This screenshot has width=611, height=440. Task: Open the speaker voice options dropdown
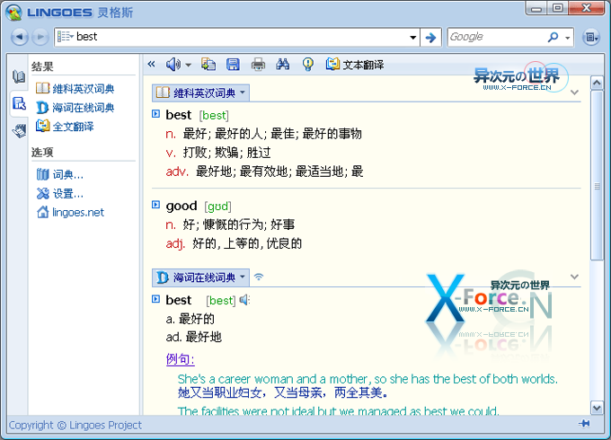[x=188, y=65]
